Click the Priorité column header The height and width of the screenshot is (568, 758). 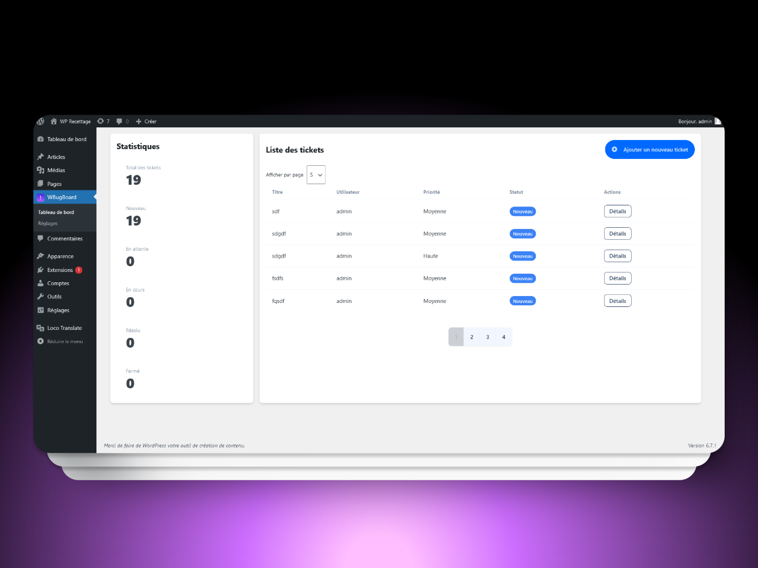[432, 192]
